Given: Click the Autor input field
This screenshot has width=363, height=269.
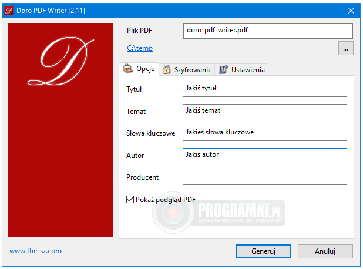Looking at the screenshot, I should click(264, 156).
